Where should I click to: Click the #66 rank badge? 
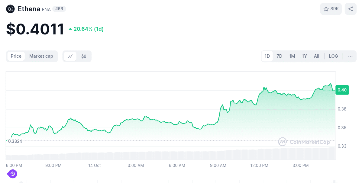point(59,9)
